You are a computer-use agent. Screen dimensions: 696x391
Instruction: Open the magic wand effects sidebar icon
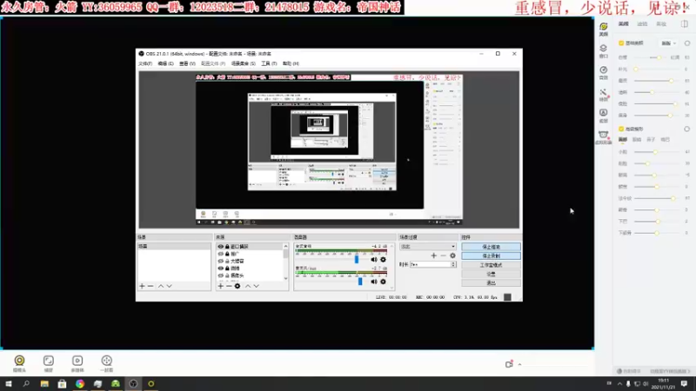point(603,95)
